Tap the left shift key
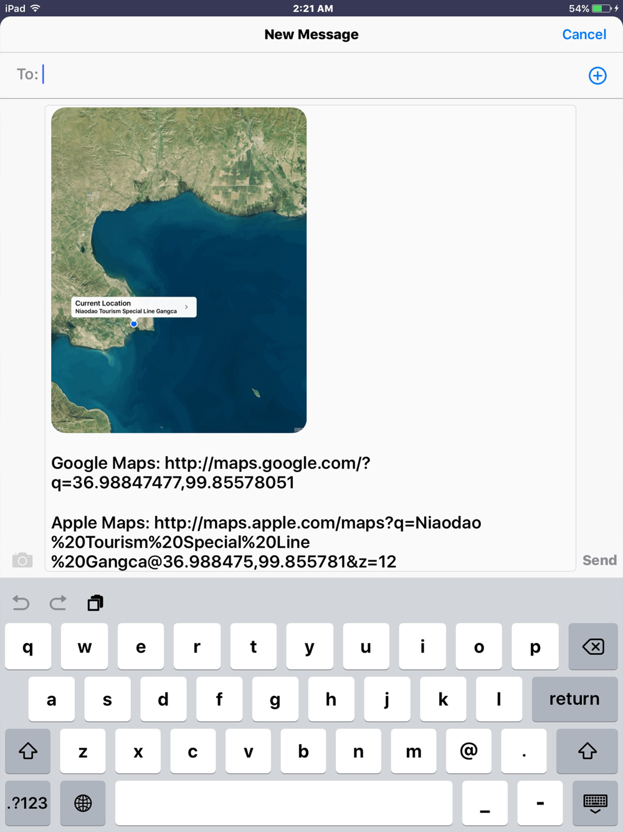Image resolution: width=623 pixels, height=832 pixels. tap(28, 752)
